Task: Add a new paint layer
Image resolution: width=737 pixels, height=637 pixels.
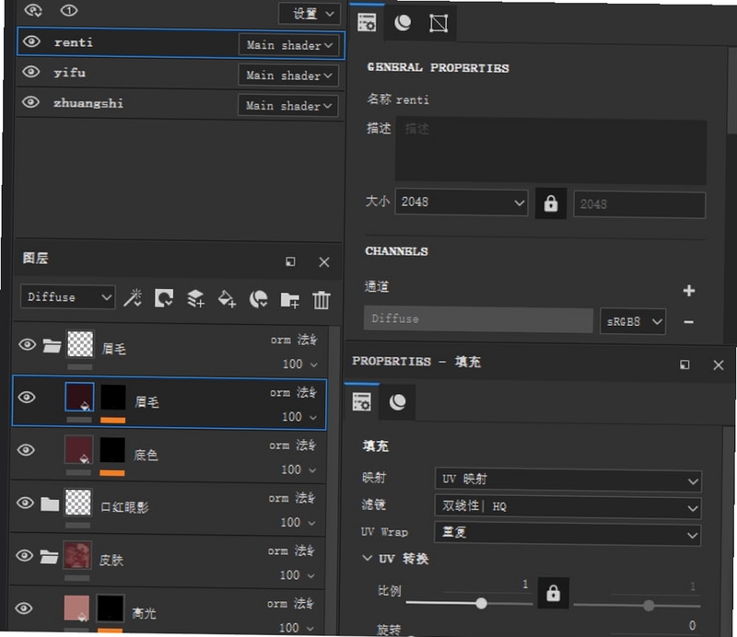Action: [x=195, y=299]
